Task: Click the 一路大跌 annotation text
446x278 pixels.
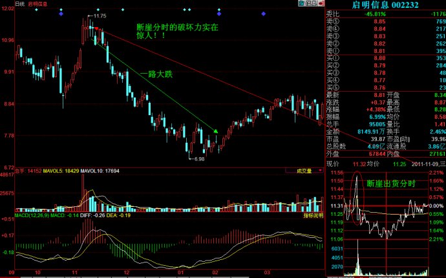Action: click(156, 74)
